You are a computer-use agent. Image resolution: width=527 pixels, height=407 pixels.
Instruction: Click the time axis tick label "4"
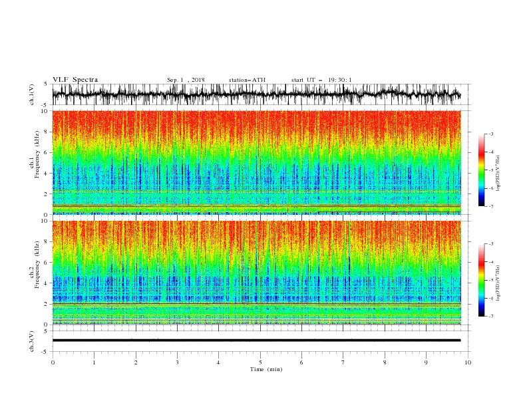click(219, 362)
